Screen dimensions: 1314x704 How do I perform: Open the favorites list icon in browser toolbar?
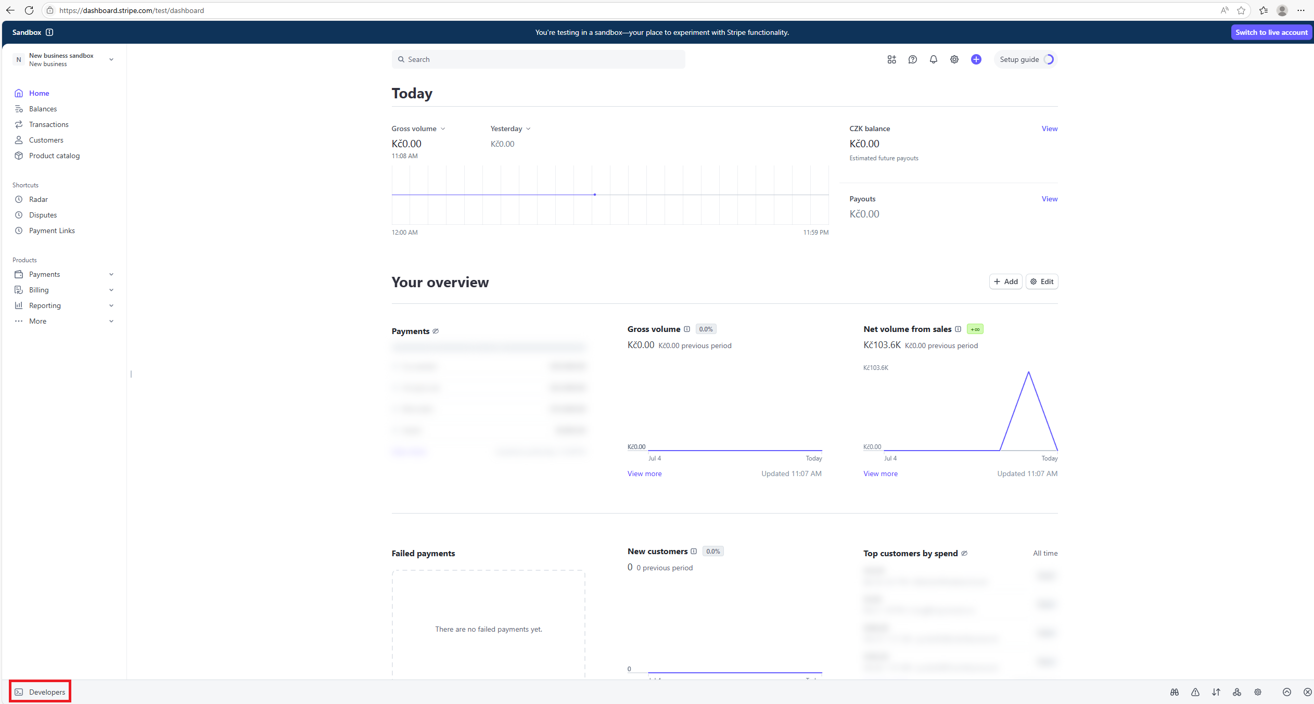[x=1264, y=10]
